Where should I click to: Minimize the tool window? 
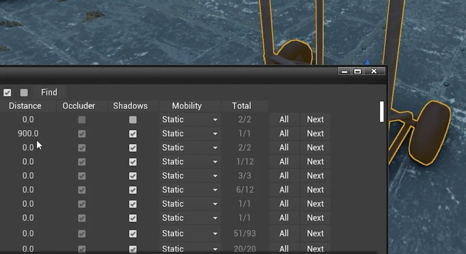[345, 71]
